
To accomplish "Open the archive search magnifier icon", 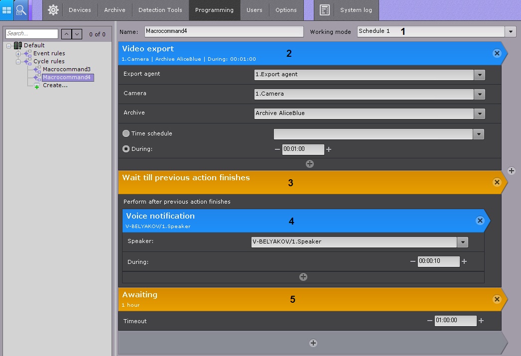I will (x=21, y=10).
